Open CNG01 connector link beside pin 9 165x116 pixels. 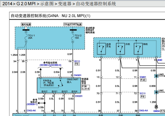[x=79, y=96]
